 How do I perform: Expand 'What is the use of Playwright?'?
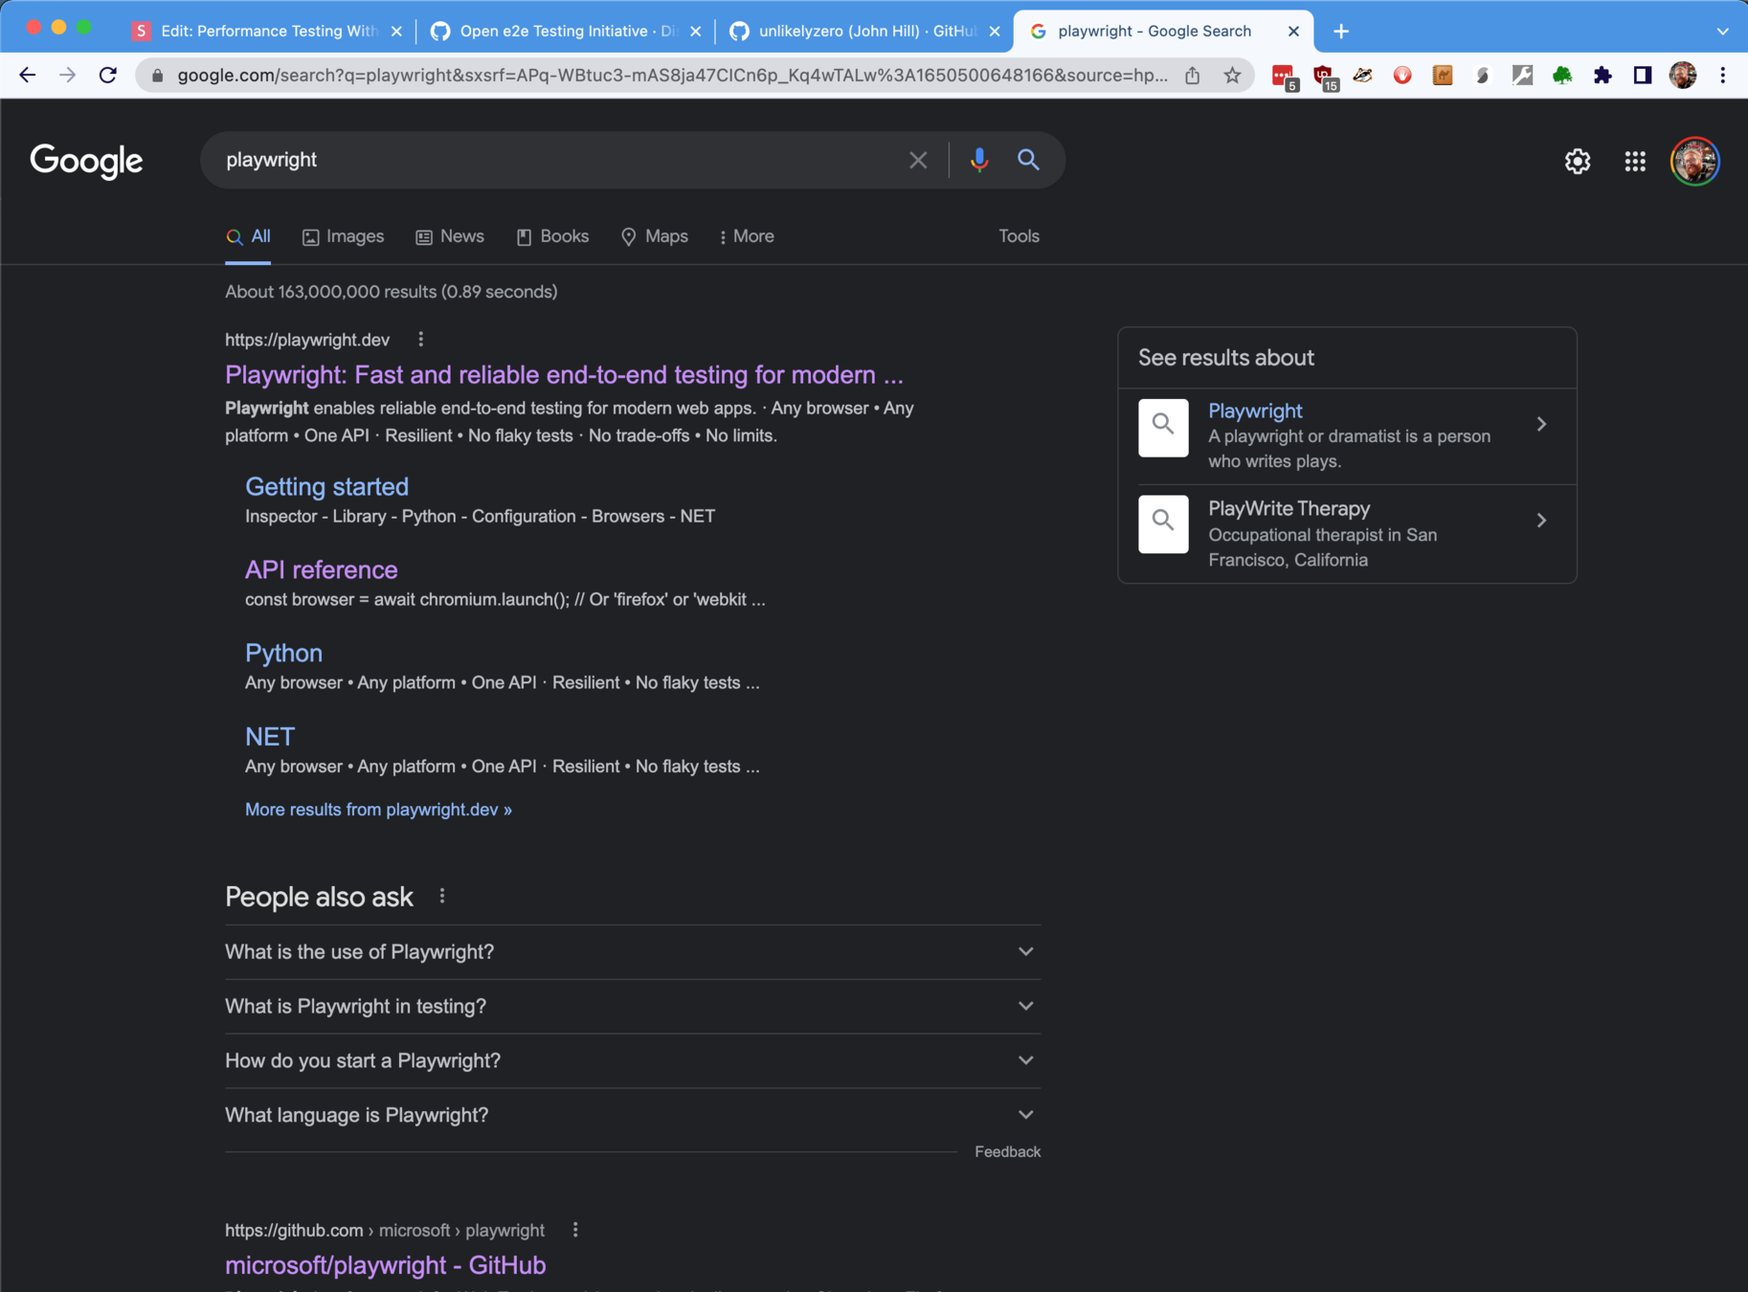click(x=633, y=952)
